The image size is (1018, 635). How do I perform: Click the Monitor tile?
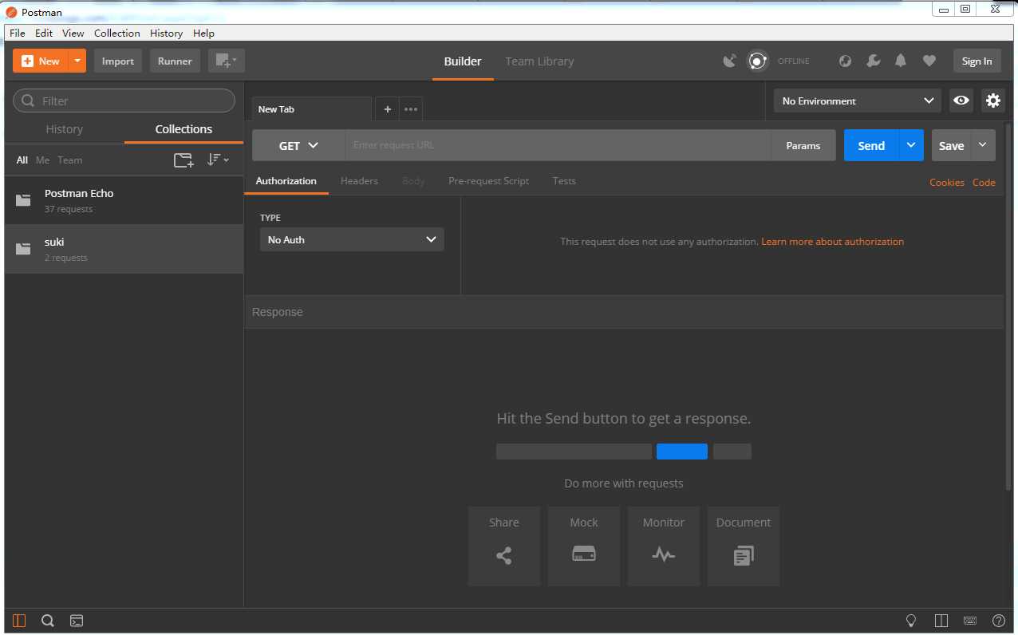coord(664,546)
